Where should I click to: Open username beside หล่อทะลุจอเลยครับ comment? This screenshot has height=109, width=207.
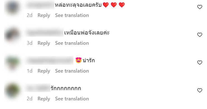pos(40,5)
